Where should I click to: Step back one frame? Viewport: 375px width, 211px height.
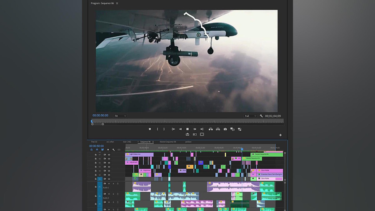point(180,129)
